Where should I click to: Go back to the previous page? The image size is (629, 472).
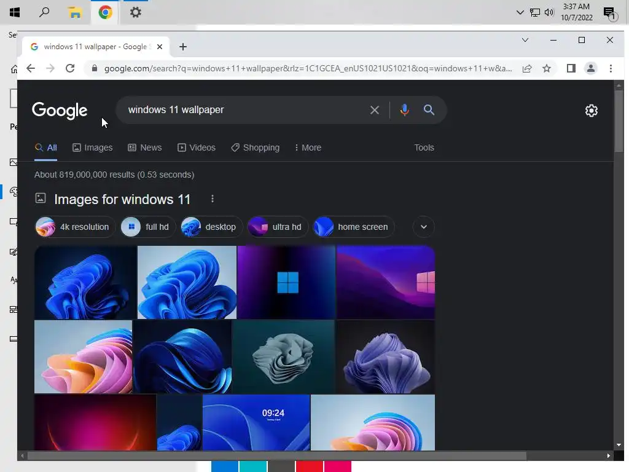[31, 68]
